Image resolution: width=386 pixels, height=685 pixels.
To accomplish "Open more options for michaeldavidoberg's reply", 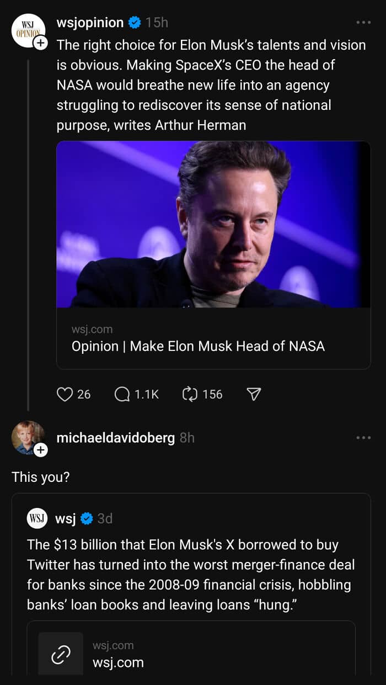I will pyautogui.click(x=363, y=438).
